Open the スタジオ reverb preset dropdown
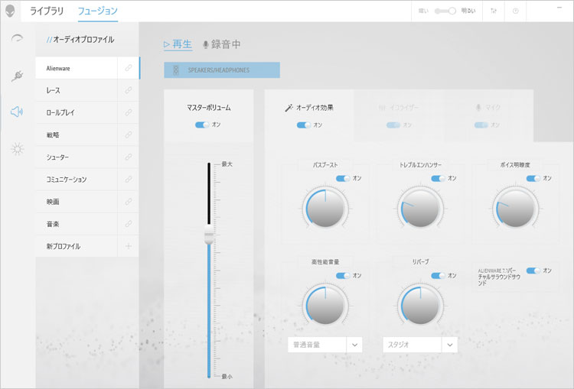Screen dimensions: 574x389 [x=449, y=345]
